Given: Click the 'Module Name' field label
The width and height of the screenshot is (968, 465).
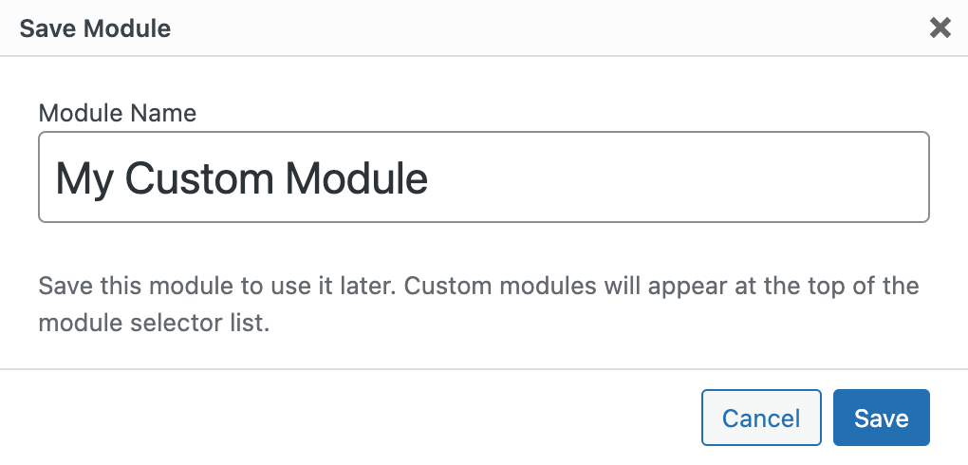Looking at the screenshot, I should pyautogui.click(x=118, y=114).
